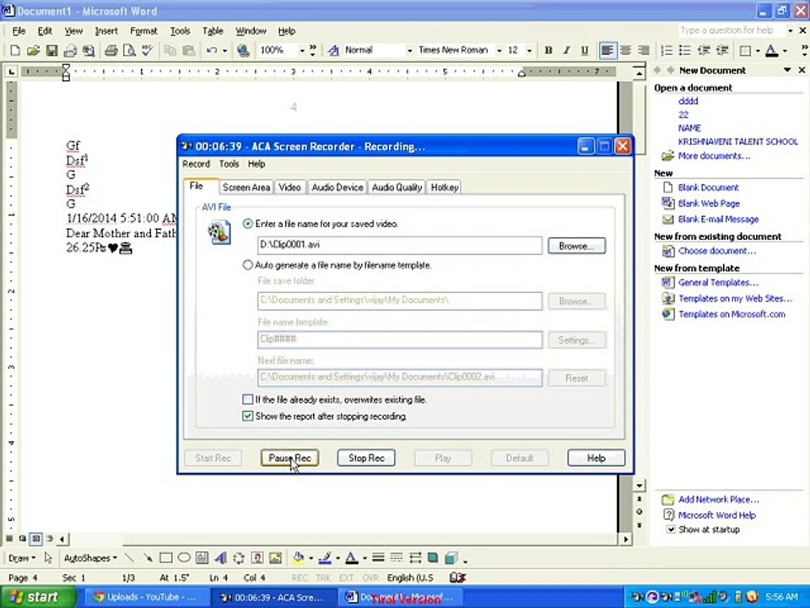The height and width of the screenshot is (608, 810).
Task: Center align the text
Action: tap(625, 50)
